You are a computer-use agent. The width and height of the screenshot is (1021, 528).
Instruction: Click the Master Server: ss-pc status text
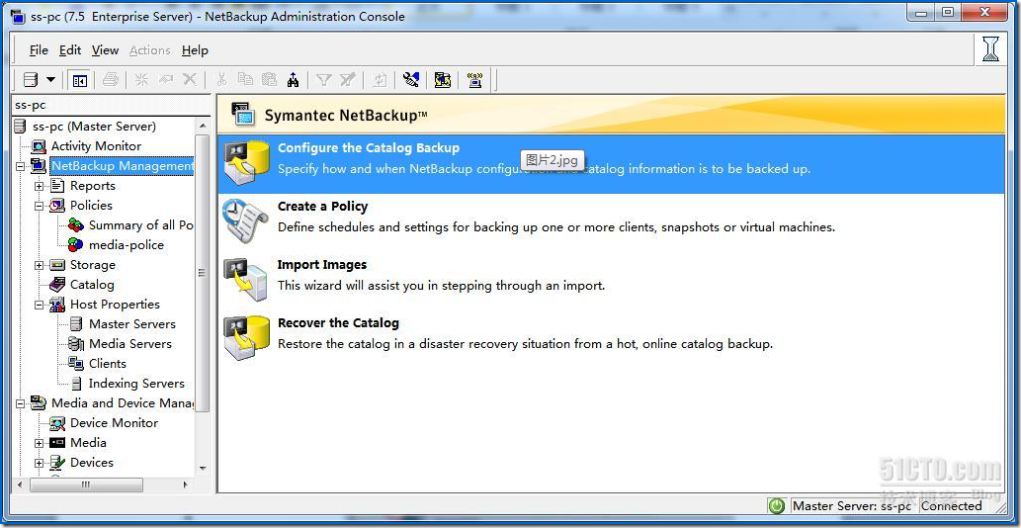(x=852, y=506)
